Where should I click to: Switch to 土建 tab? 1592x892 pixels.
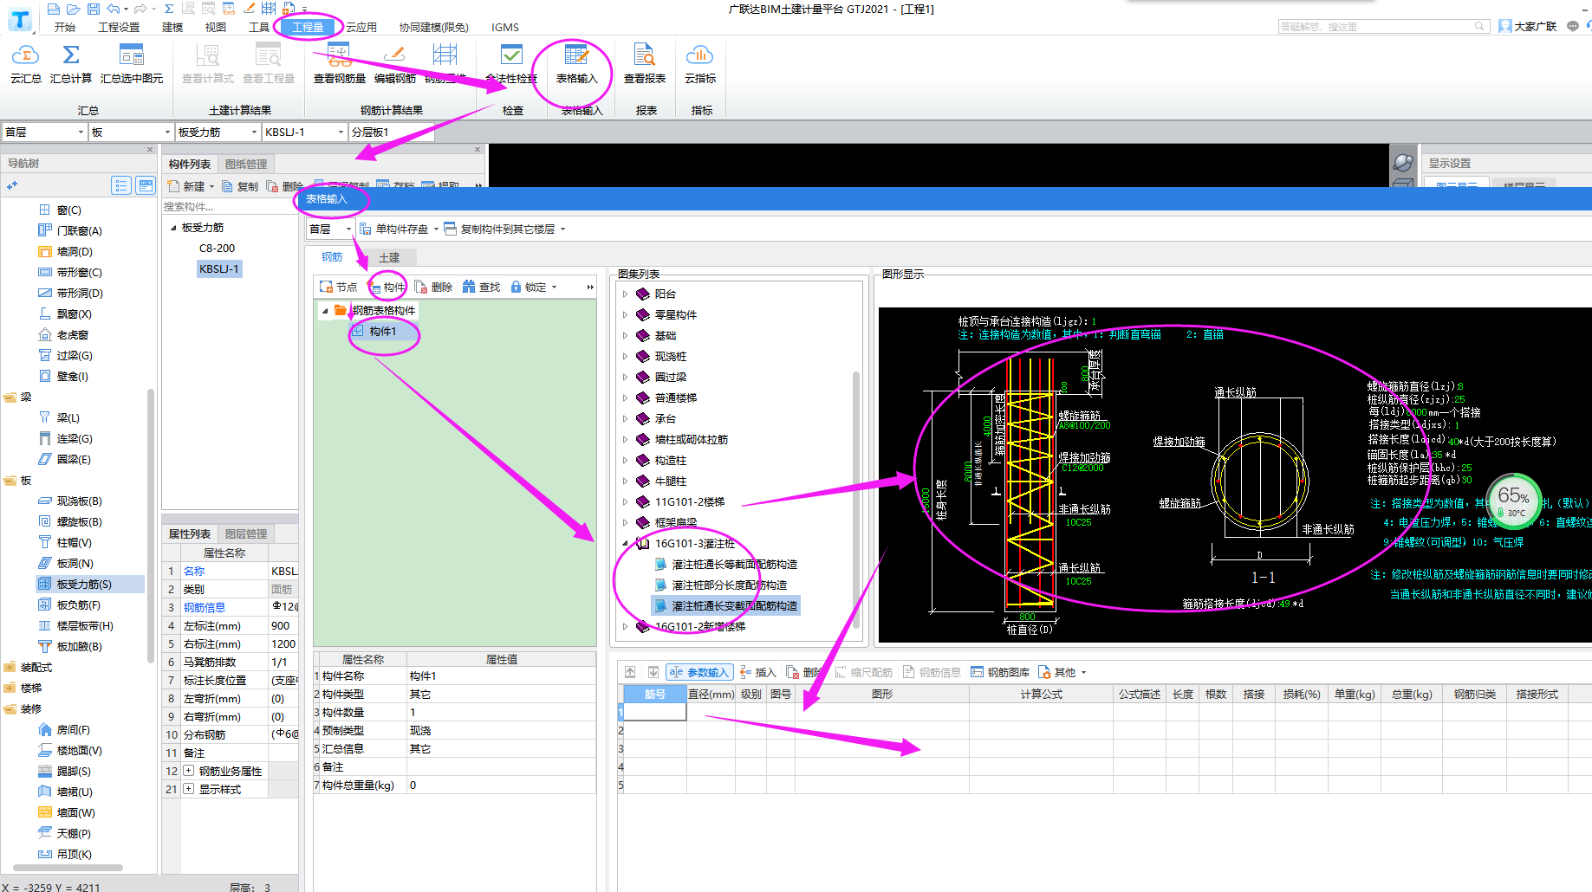389,257
